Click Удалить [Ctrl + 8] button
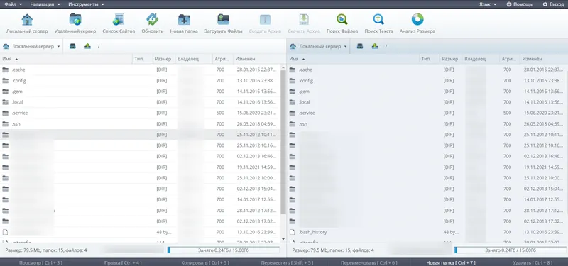 click(532, 262)
